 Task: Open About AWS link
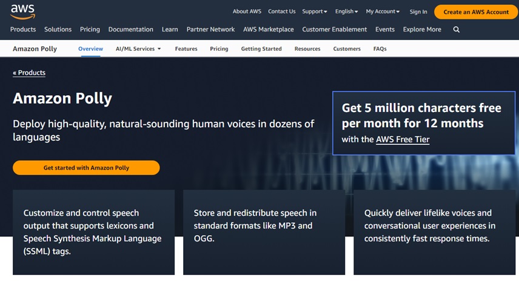pyautogui.click(x=247, y=12)
